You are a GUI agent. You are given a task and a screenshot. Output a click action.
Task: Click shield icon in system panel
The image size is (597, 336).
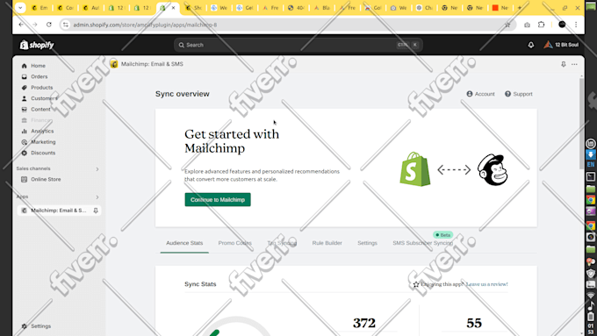coord(591,273)
